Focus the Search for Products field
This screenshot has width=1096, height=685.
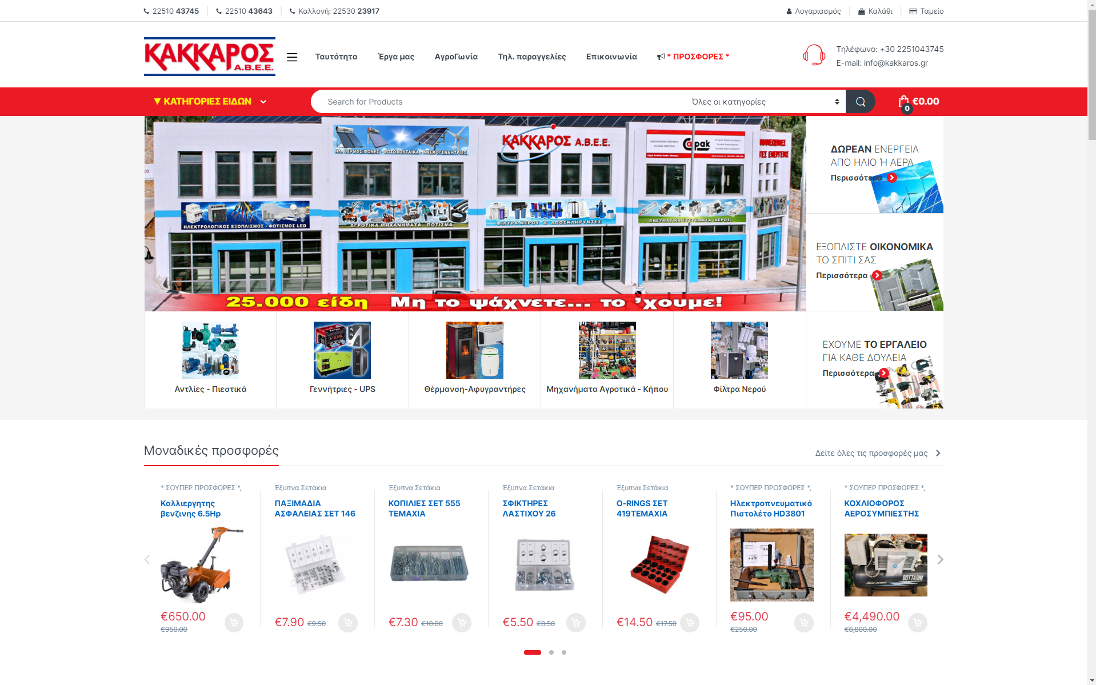click(497, 102)
